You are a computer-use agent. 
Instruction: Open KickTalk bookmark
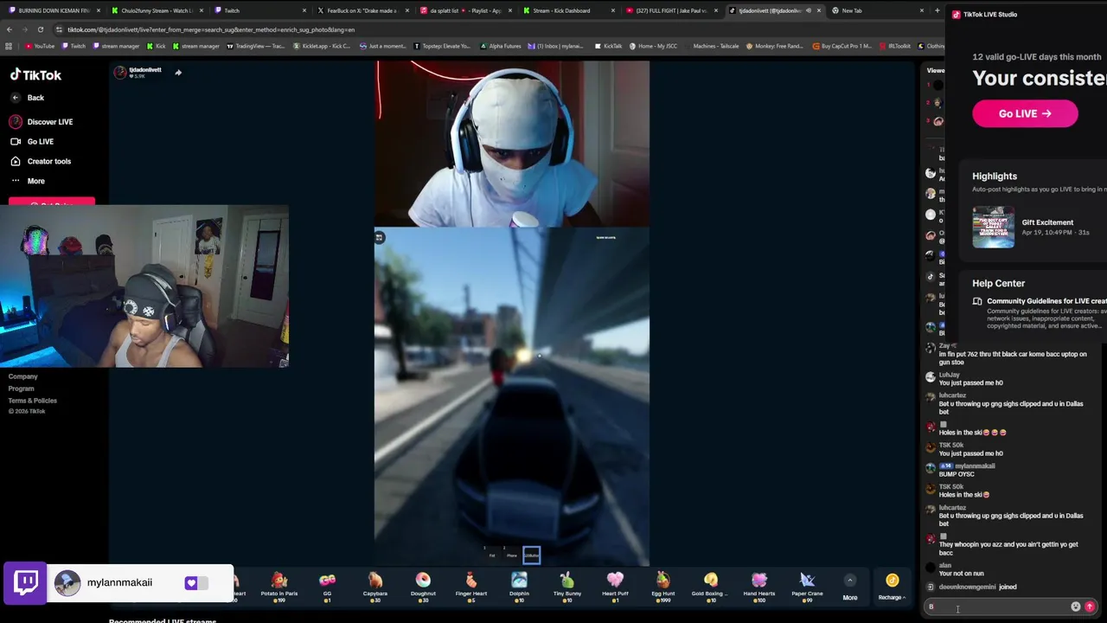tap(609, 46)
